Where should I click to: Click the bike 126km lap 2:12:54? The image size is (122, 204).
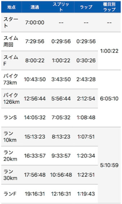pyautogui.click(x=86, y=98)
